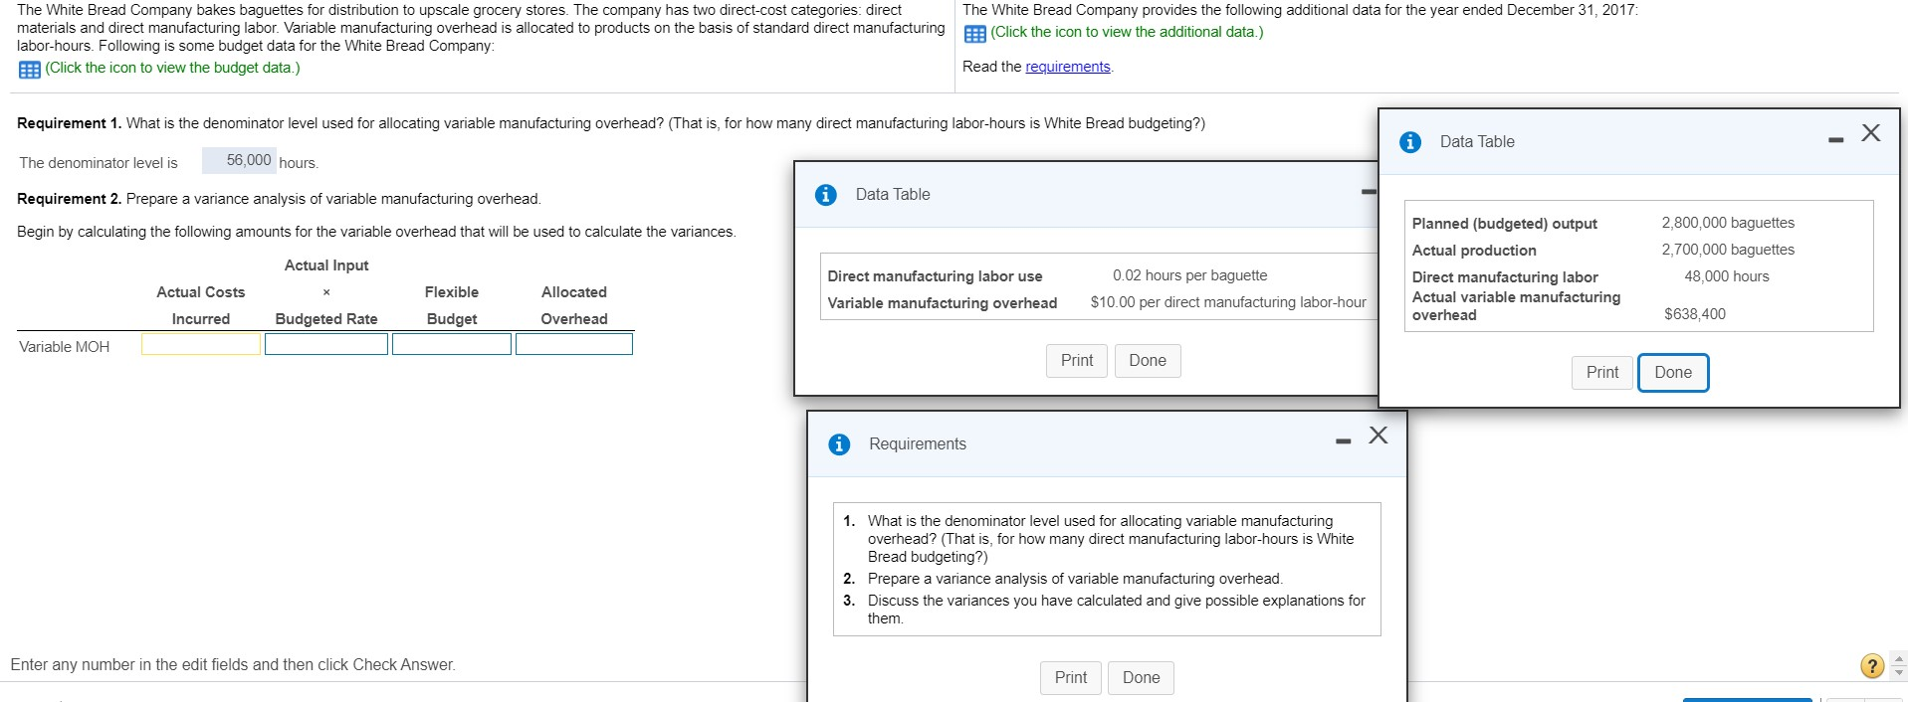The width and height of the screenshot is (1908, 702).
Task: Click 'Variable MOH' row label
Action: point(65,347)
